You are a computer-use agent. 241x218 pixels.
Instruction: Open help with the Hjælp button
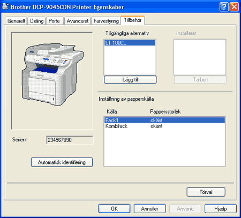221,209
